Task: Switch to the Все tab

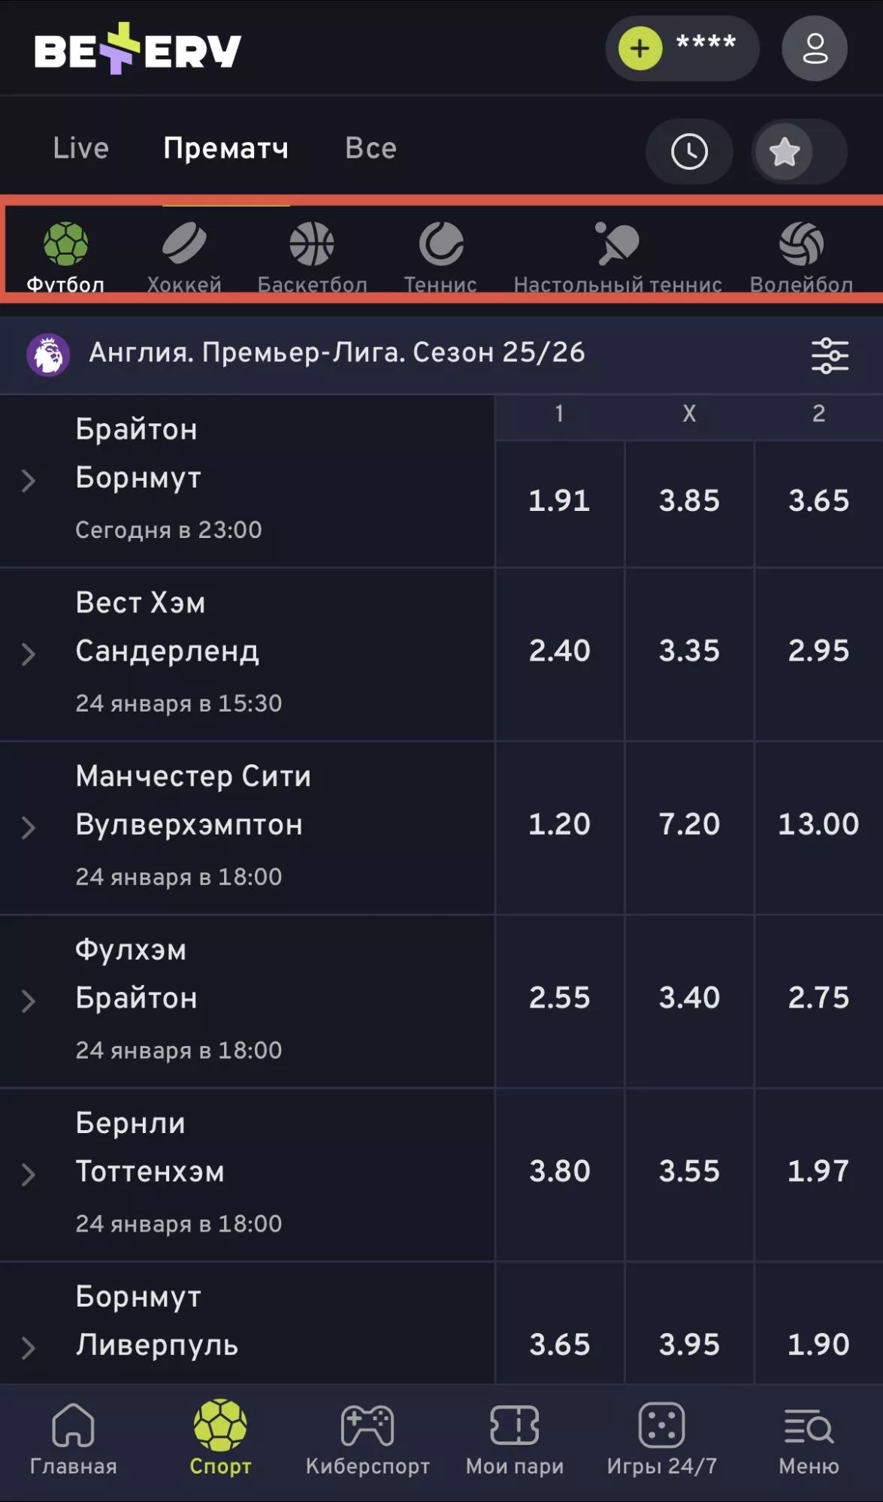Action: click(370, 148)
